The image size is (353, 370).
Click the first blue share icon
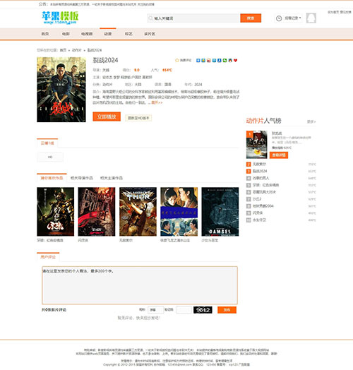pyautogui.click(x=198, y=61)
